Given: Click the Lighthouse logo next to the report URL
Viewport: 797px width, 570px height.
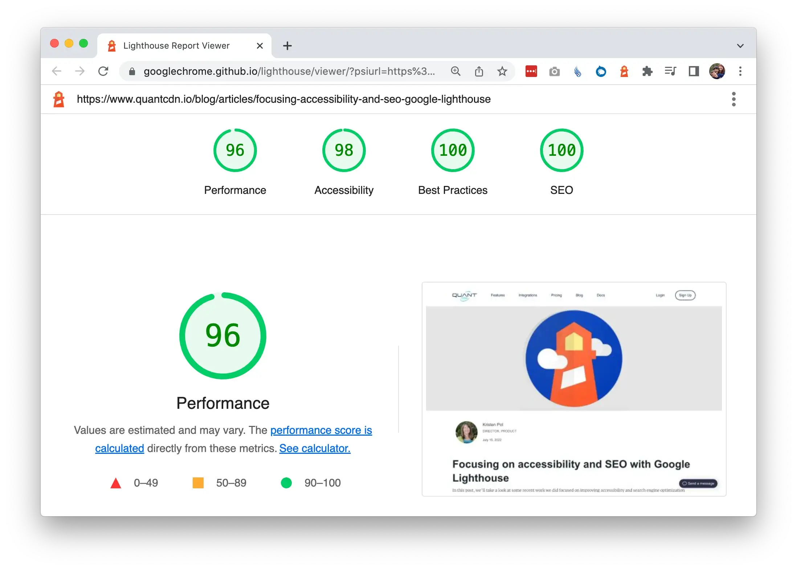Looking at the screenshot, I should pyautogui.click(x=59, y=99).
